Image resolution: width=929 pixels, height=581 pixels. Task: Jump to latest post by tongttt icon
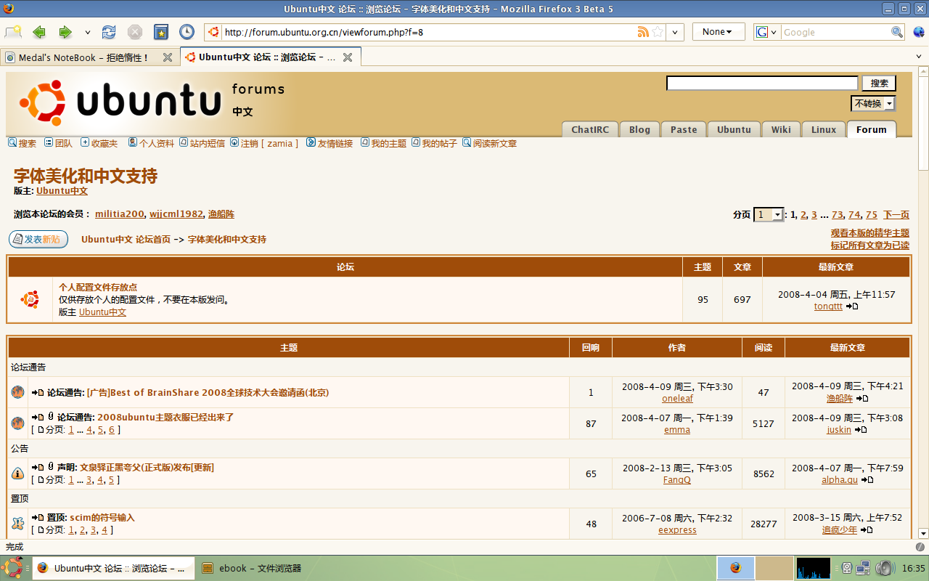pyautogui.click(x=852, y=306)
